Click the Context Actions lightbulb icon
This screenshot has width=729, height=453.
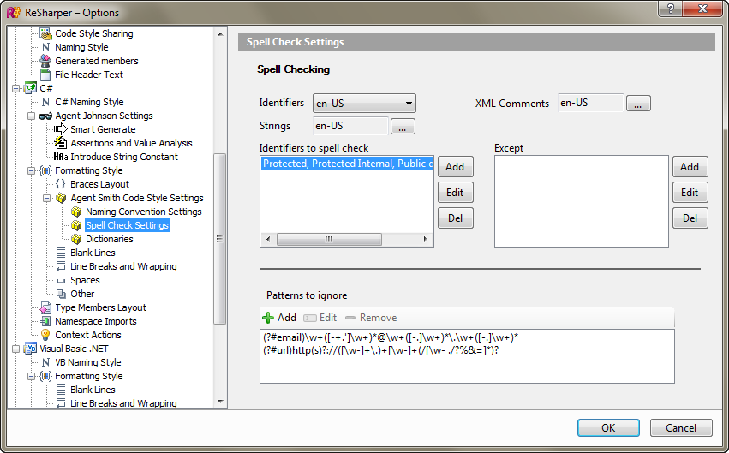pos(45,335)
